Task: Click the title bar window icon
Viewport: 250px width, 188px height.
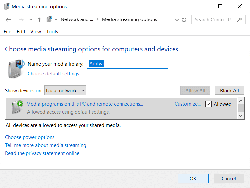Action: tap(7, 6)
